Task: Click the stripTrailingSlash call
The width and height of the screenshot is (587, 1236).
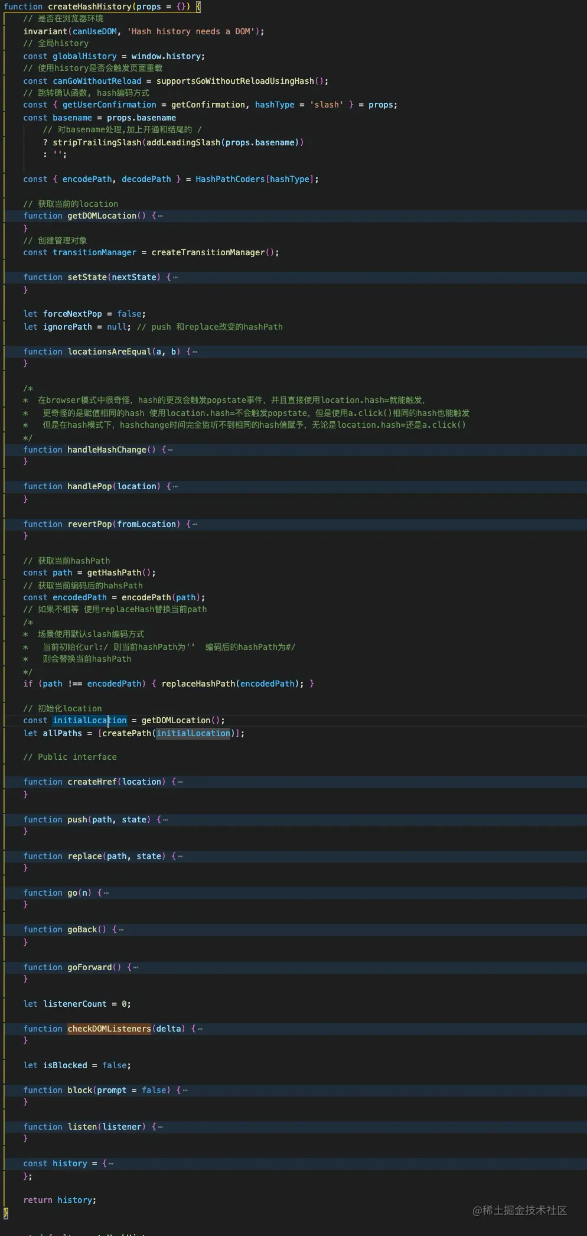Action: point(97,142)
